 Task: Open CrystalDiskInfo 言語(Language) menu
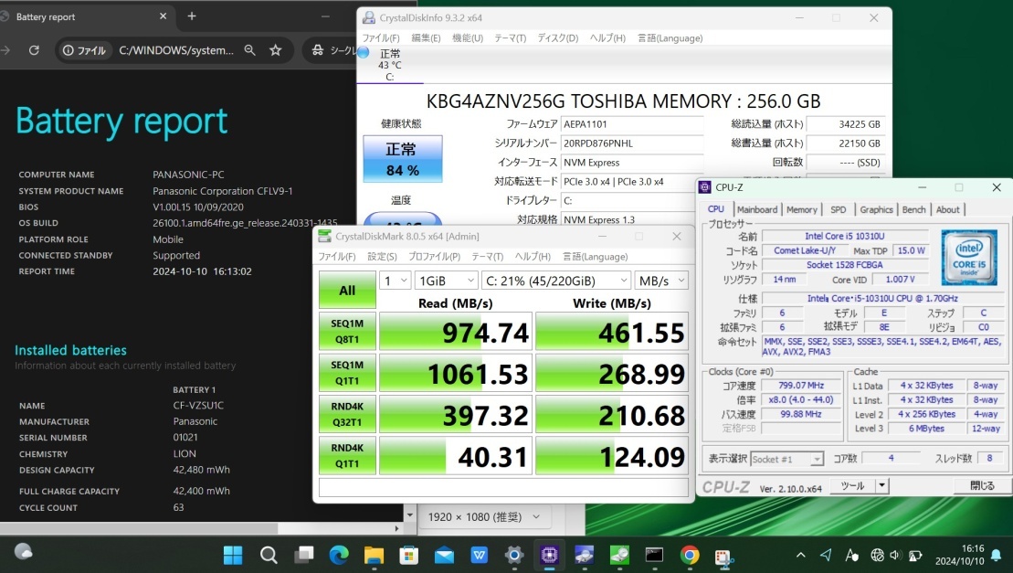point(670,38)
